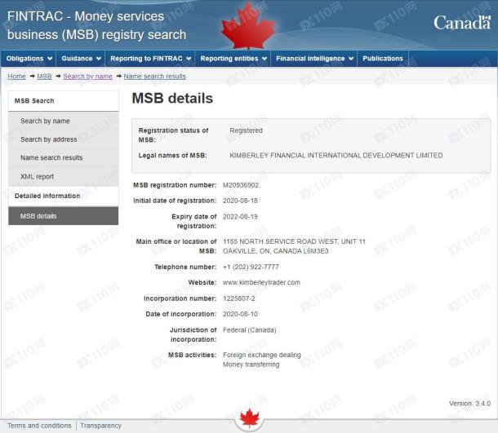The width and height of the screenshot is (498, 433).
Task: Open the Reporting entities menu
Action: click(x=233, y=59)
